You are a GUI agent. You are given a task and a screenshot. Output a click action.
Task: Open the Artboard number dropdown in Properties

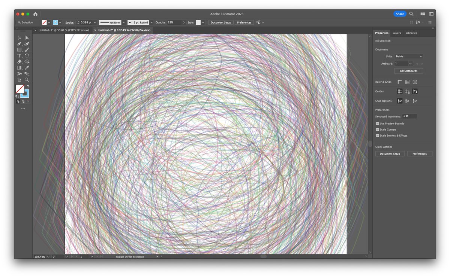coord(410,64)
